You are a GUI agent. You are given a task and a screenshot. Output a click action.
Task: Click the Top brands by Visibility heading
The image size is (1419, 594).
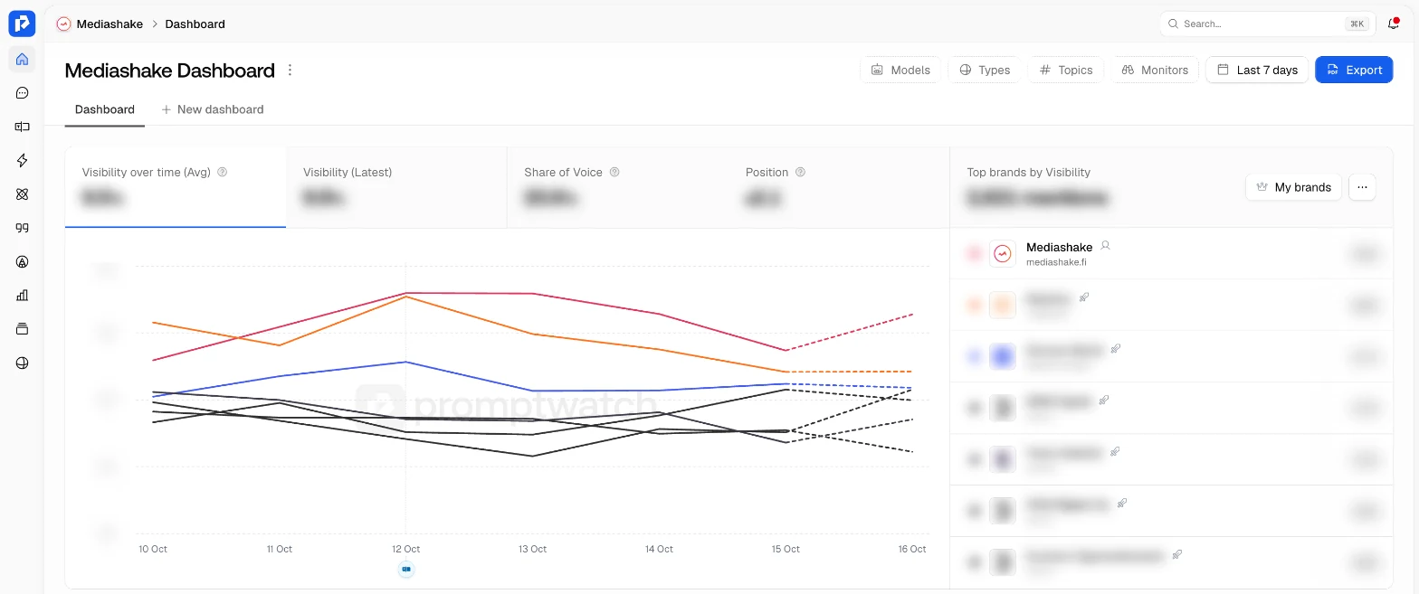click(x=1028, y=172)
